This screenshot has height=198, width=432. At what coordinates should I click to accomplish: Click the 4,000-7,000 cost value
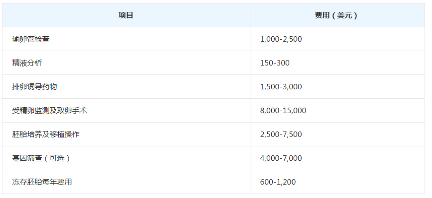tap(281, 158)
